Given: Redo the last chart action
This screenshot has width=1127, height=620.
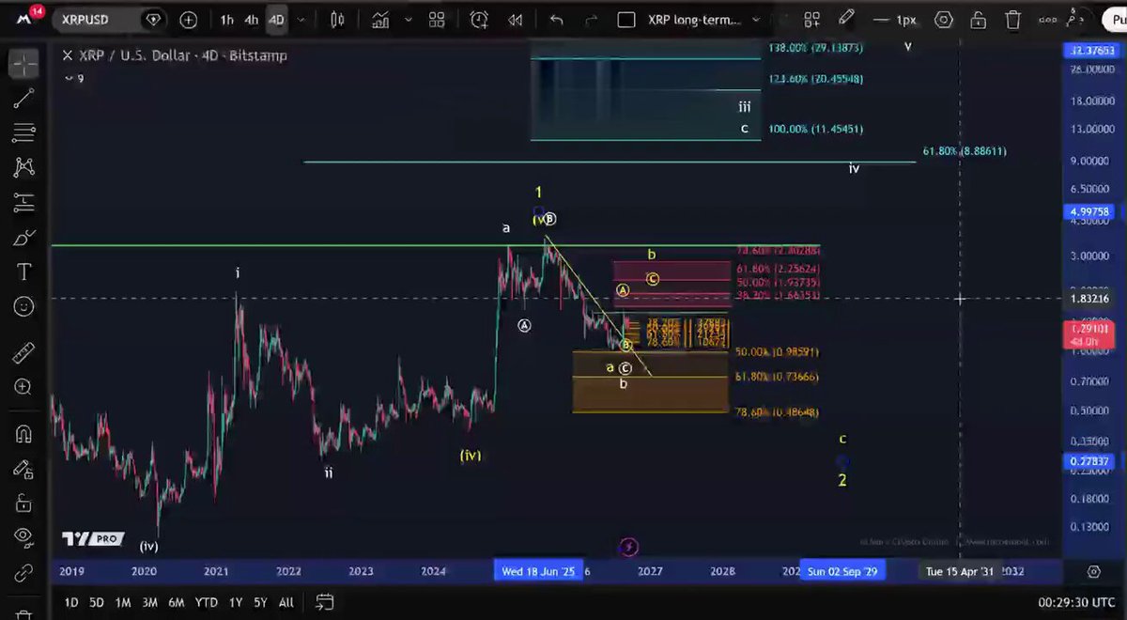Looking at the screenshot, I should point(591,20).
